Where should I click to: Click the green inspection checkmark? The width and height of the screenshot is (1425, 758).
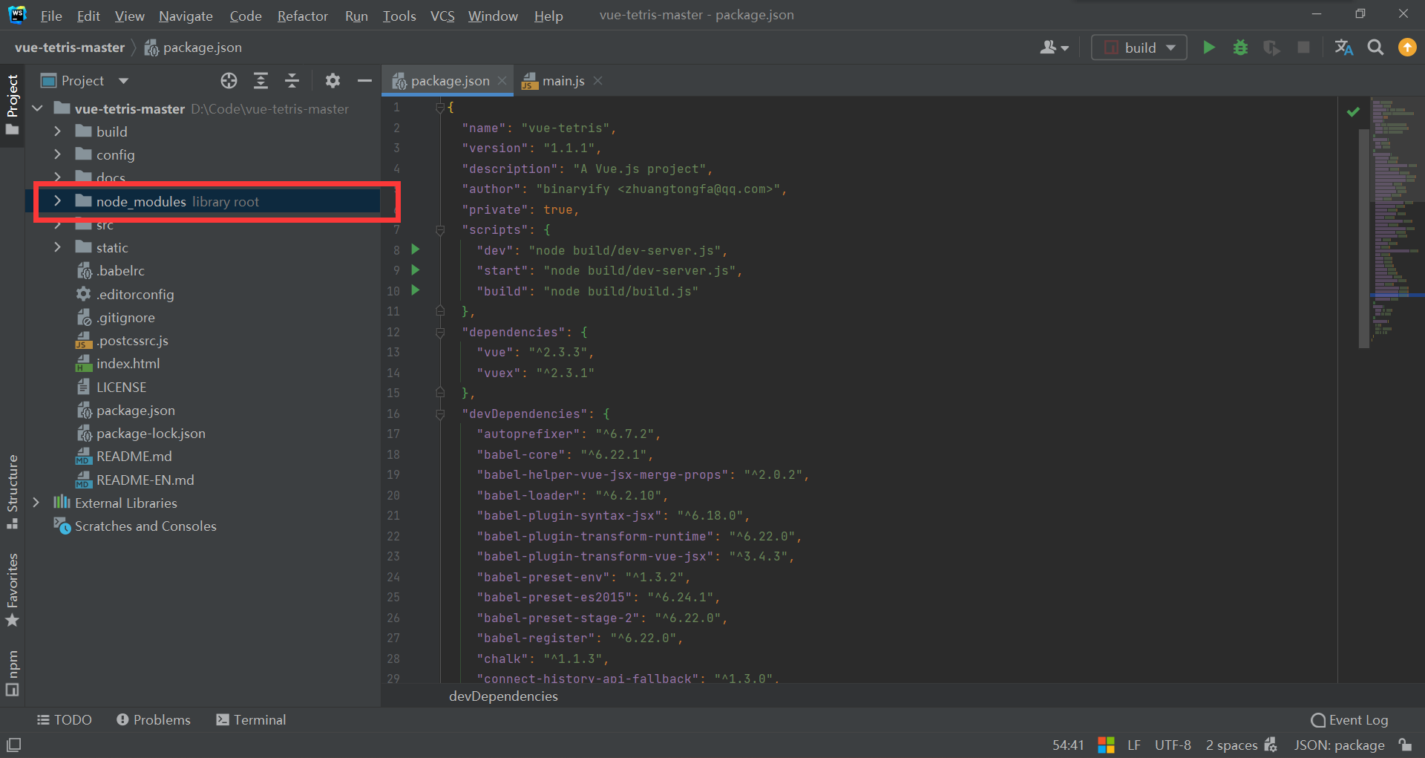pyautogui.click(x=1353, y=111)
